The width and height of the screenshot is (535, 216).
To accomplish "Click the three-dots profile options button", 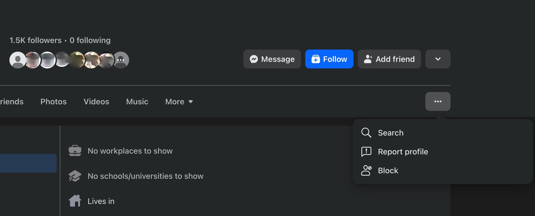I will (x=438, y=101).
